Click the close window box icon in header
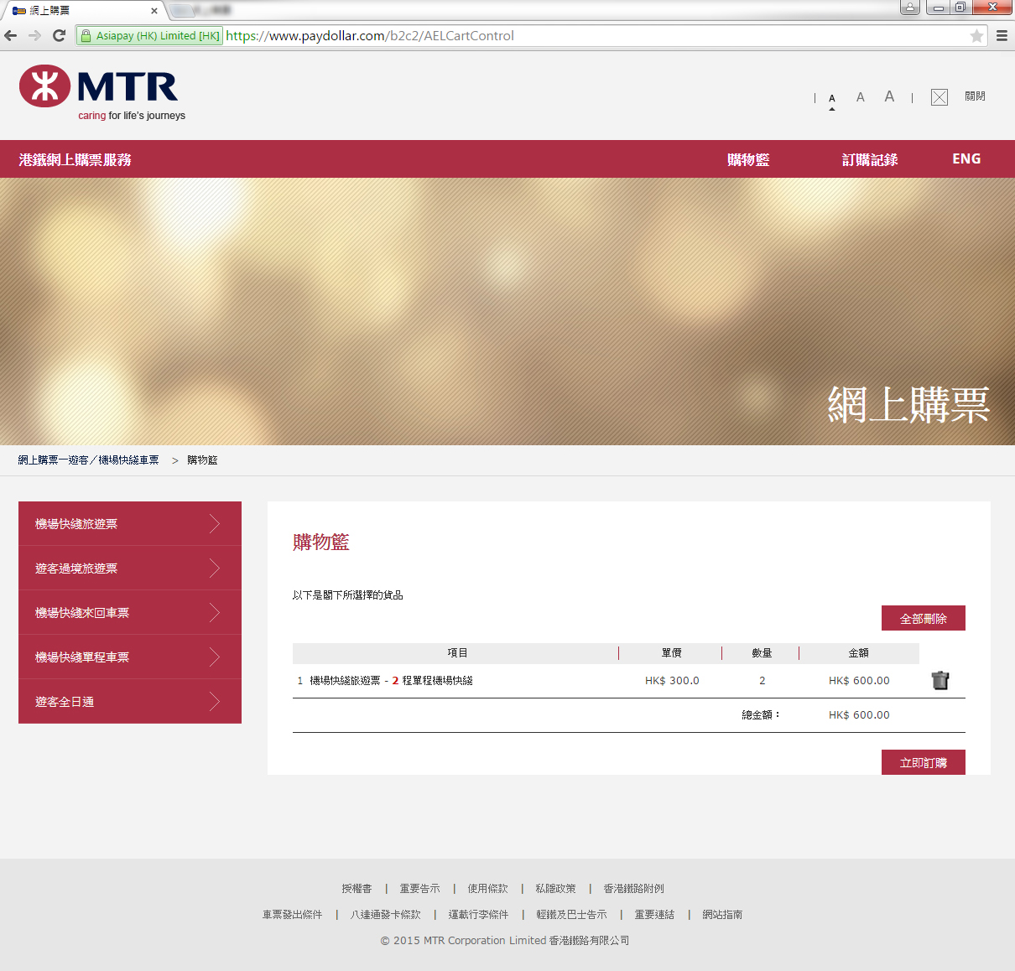1015x971 pixels. click(x=940, y=97)
